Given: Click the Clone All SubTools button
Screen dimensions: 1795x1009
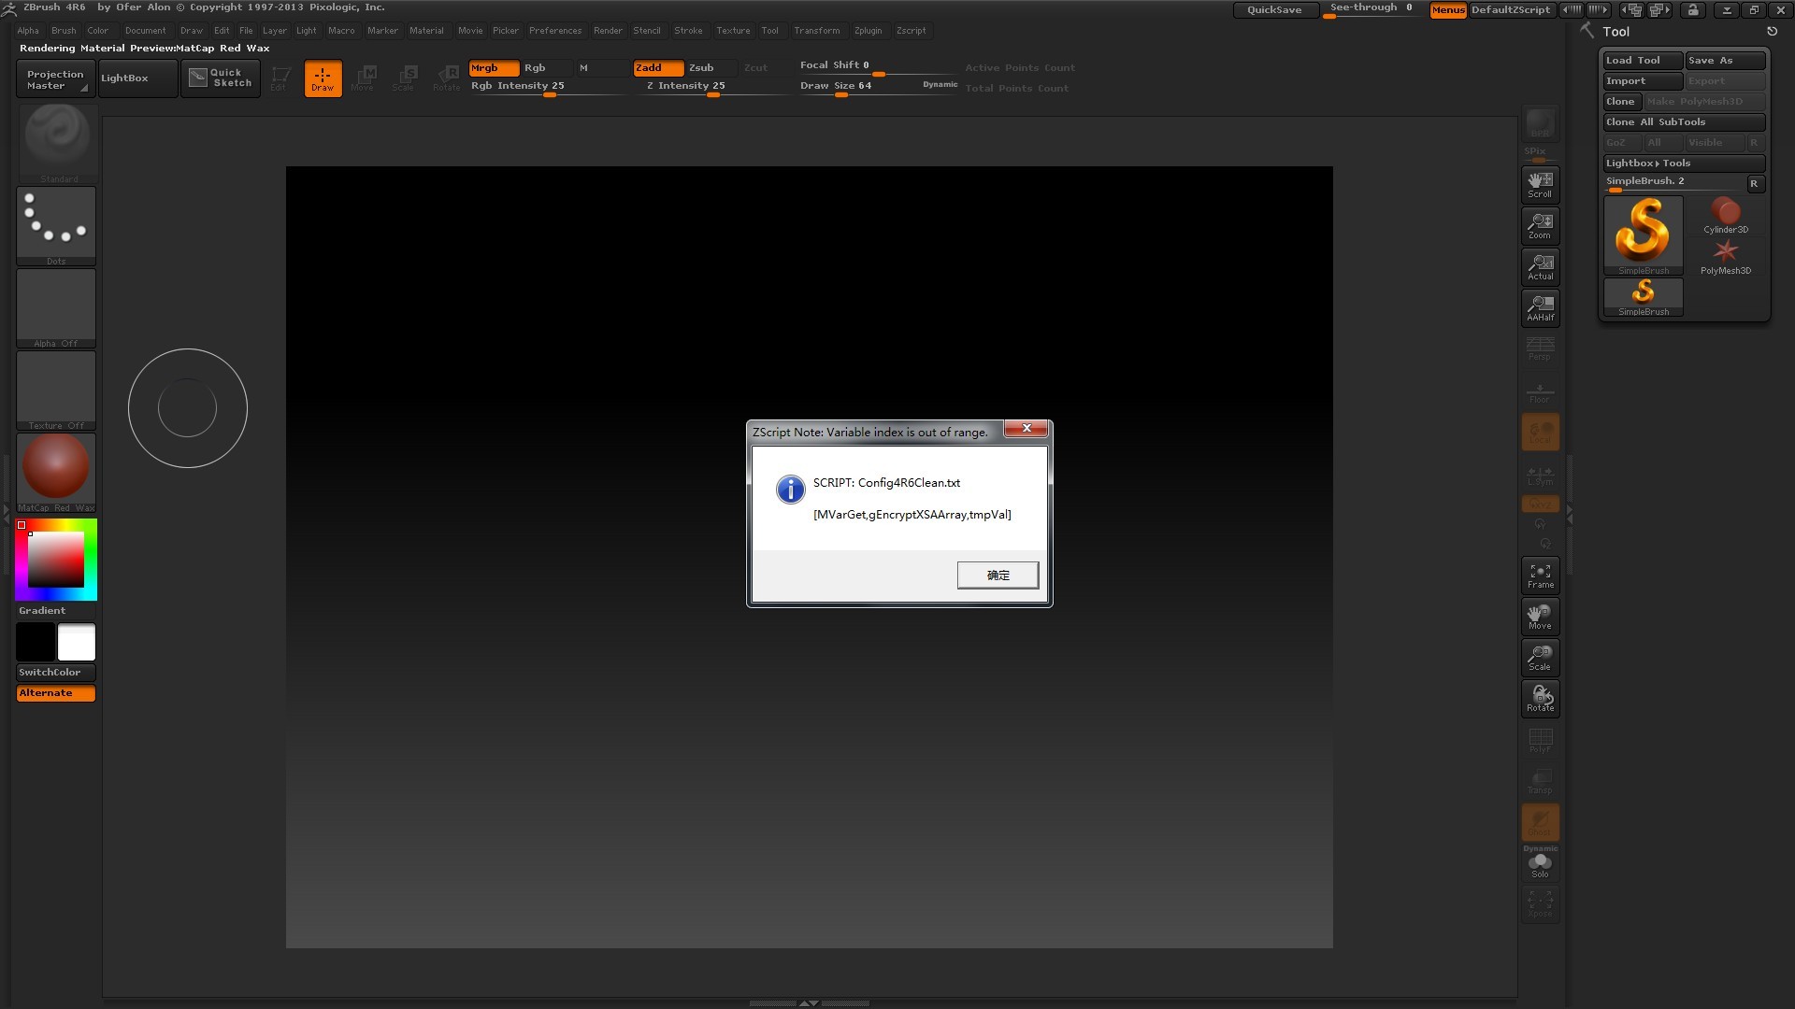Looking at the screenshot, I should point(1684,122).
